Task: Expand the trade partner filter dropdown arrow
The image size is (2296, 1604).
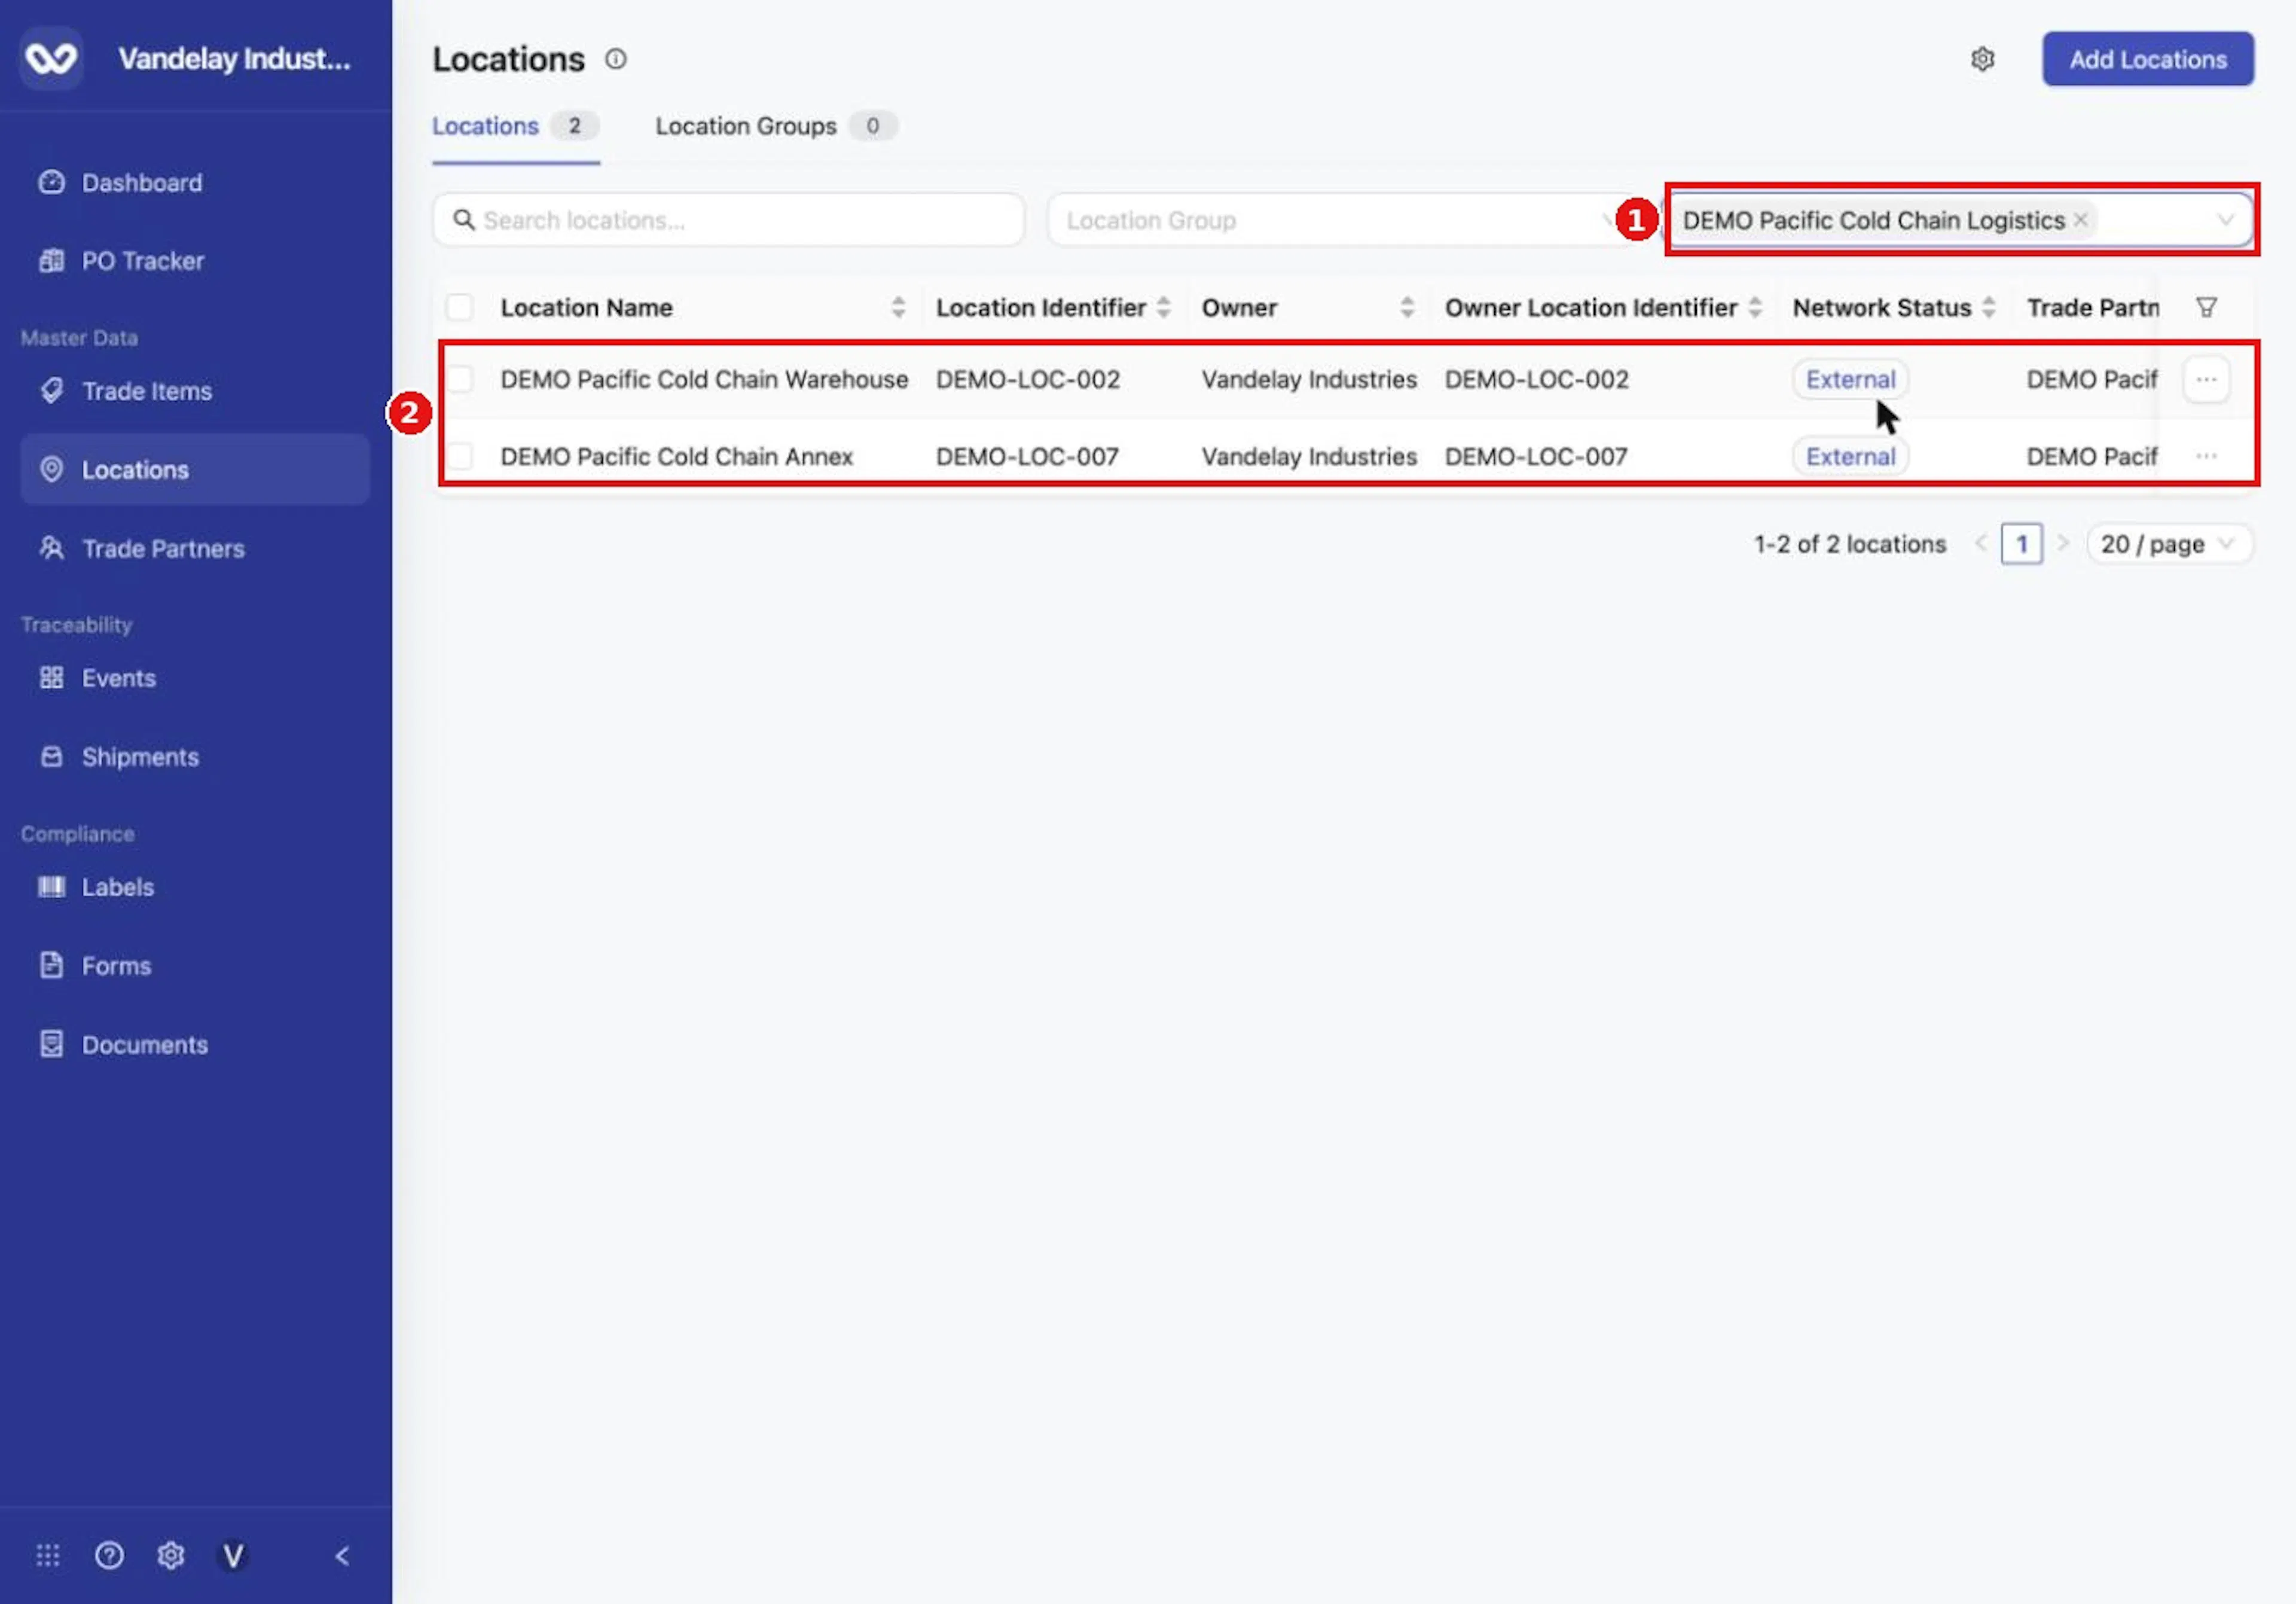Action: pyautogui.click(x=2225, y=220)
